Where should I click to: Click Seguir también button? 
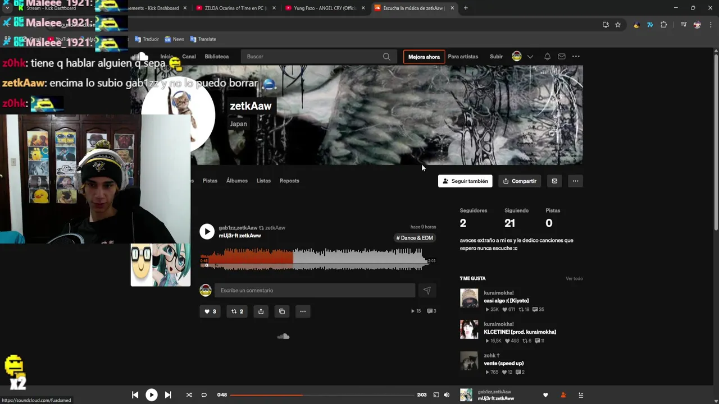click(465, 181)
